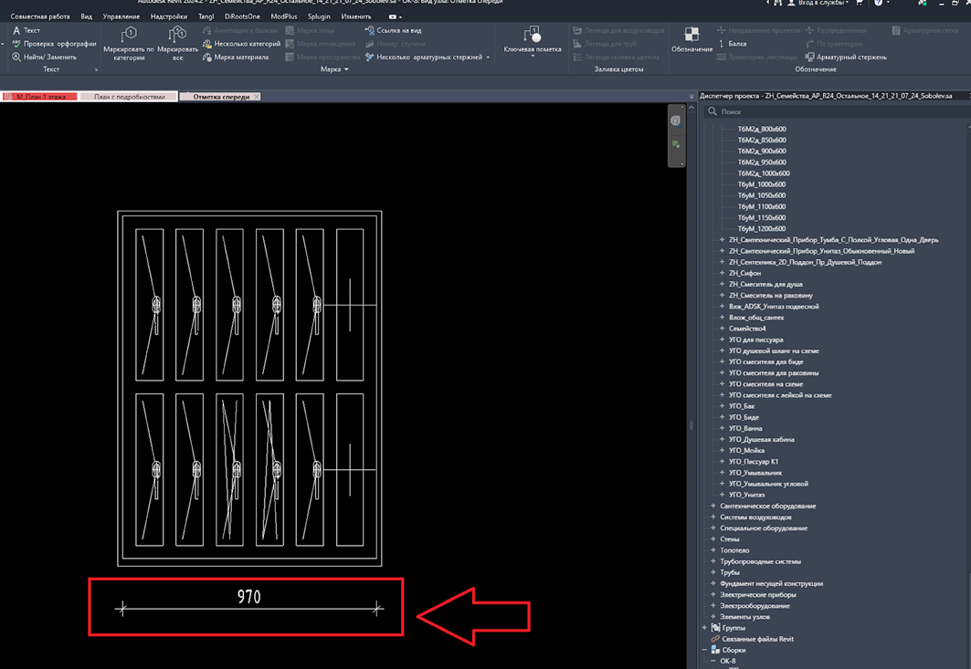Open the ModPlus ribbon tab
Viewport: 971px width, 669px height.
[x=283, y=16]
